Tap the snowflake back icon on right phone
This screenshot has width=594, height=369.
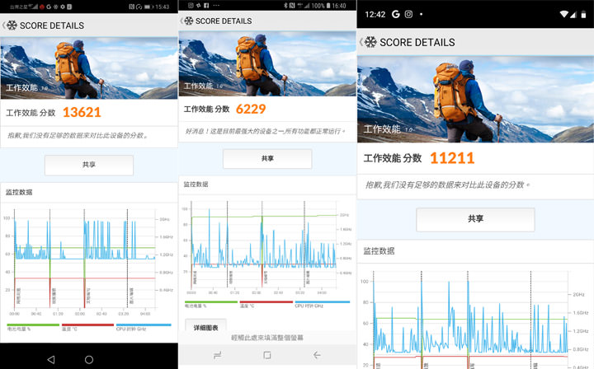point(369,41)
